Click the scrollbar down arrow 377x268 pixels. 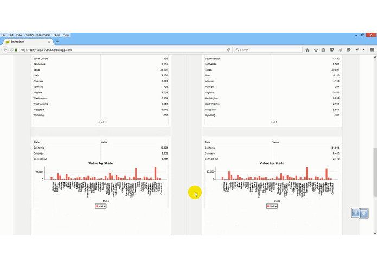click(x=375, y=233)
